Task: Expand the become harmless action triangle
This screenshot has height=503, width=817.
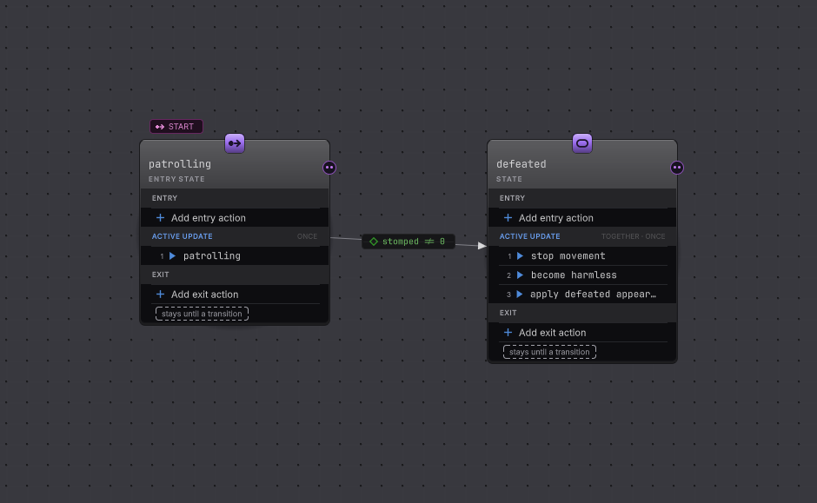Action: tap(520, 275)
